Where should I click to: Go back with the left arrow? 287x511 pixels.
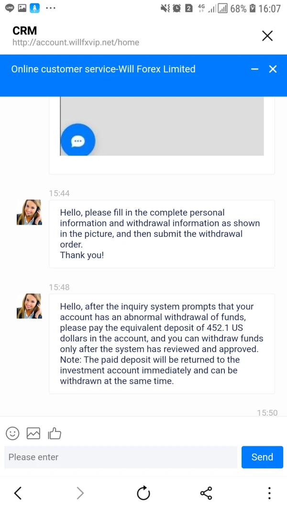18,493
